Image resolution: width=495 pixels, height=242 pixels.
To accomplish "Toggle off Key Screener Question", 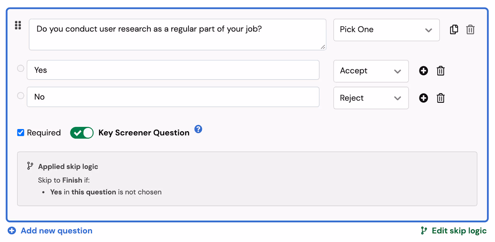I will point(82,132).
